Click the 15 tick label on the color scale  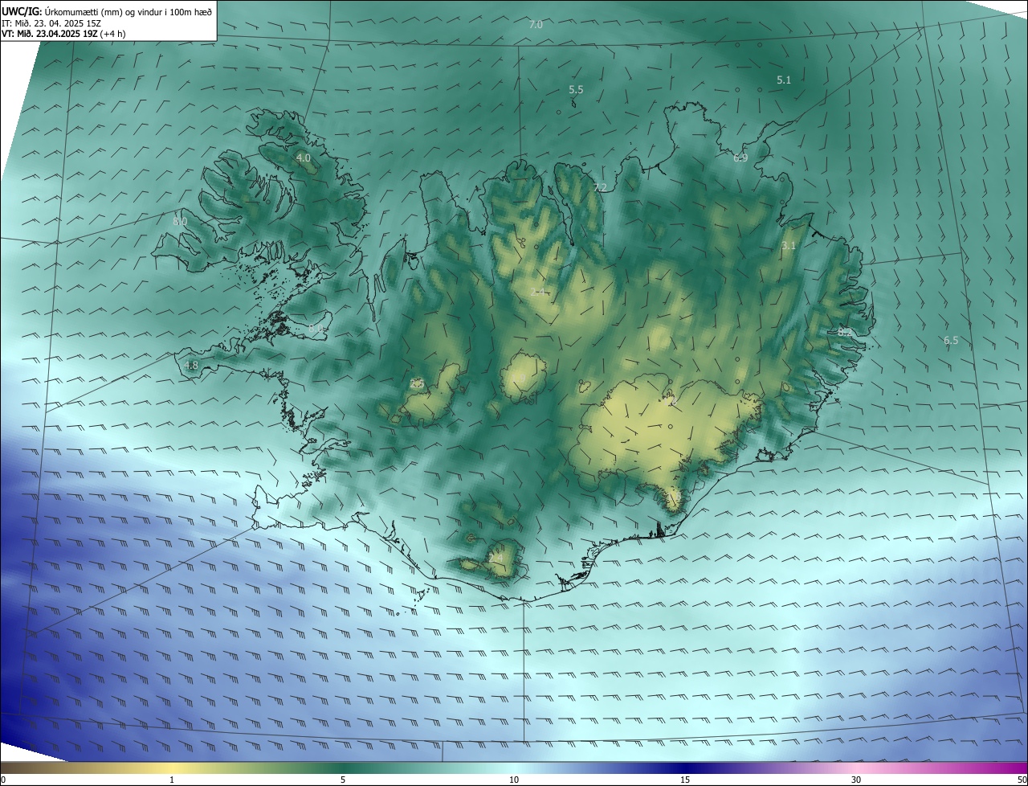[x=685, y=780]
